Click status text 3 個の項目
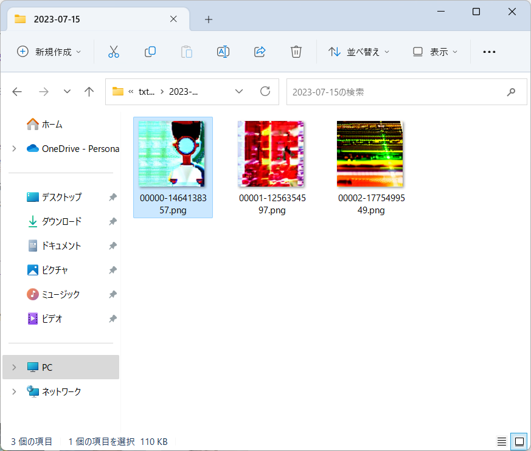 [x=32, y=441]
